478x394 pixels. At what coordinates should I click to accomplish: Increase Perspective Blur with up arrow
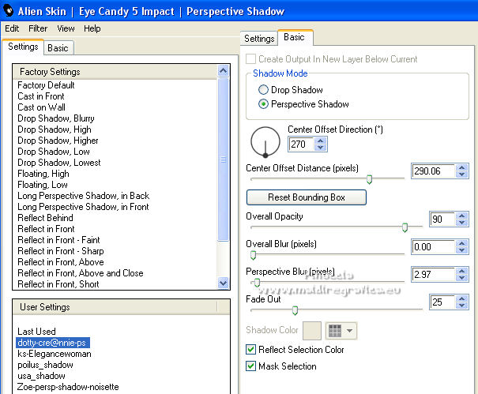462,271
